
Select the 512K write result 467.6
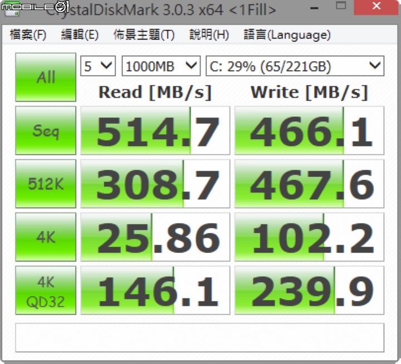pyautogui.click(x=309, y=184)
